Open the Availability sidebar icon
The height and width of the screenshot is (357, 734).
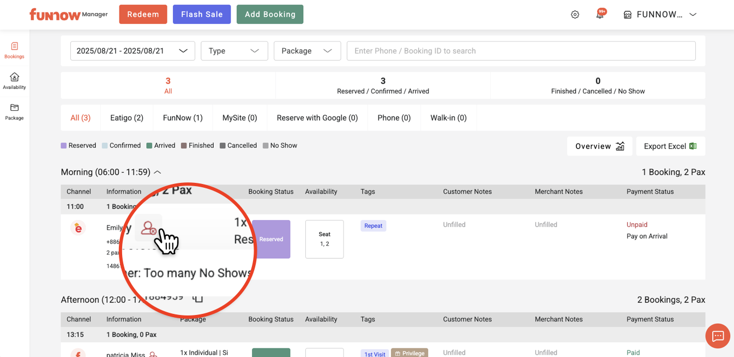click(x=14, y=81)
